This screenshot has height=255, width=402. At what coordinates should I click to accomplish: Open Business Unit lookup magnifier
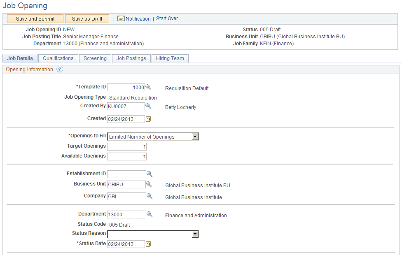(149, 184)
